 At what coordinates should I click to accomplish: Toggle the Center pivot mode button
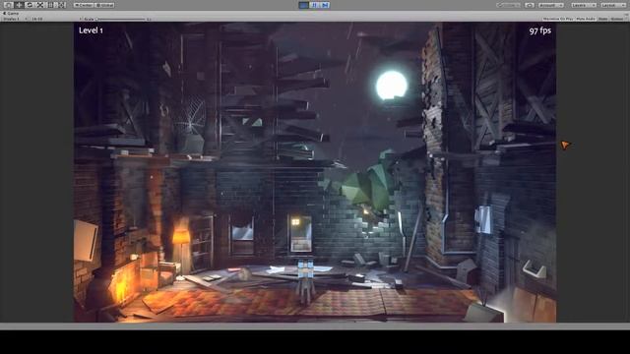84,5
